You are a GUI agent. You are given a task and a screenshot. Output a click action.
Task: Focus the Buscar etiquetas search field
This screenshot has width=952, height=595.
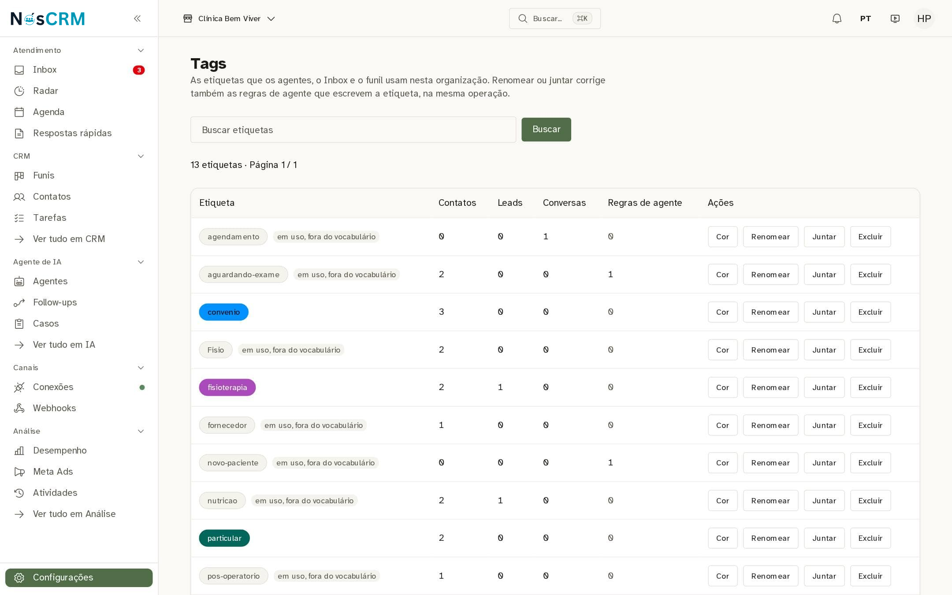353,130
